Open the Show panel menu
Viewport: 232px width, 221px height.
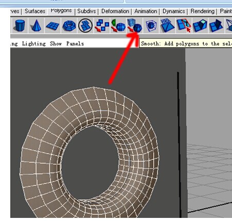click(56, 44)
